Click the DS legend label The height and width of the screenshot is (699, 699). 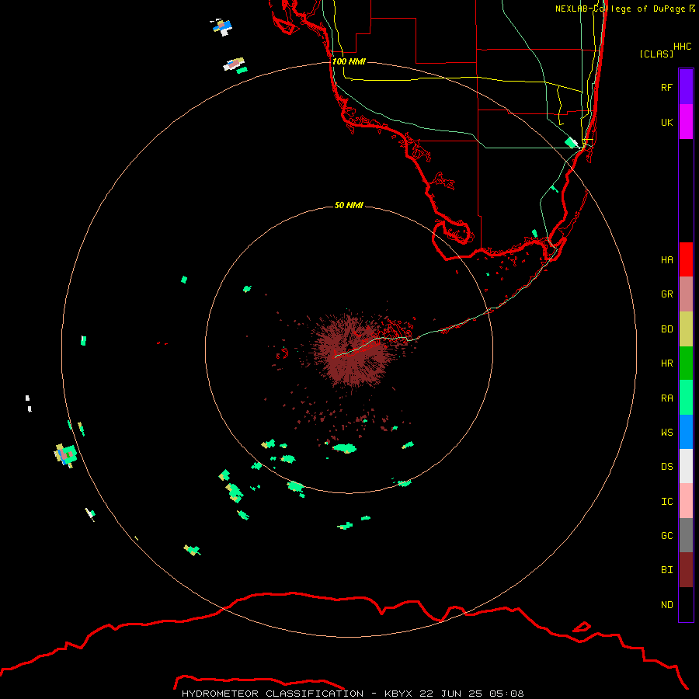tap(666, 467)
